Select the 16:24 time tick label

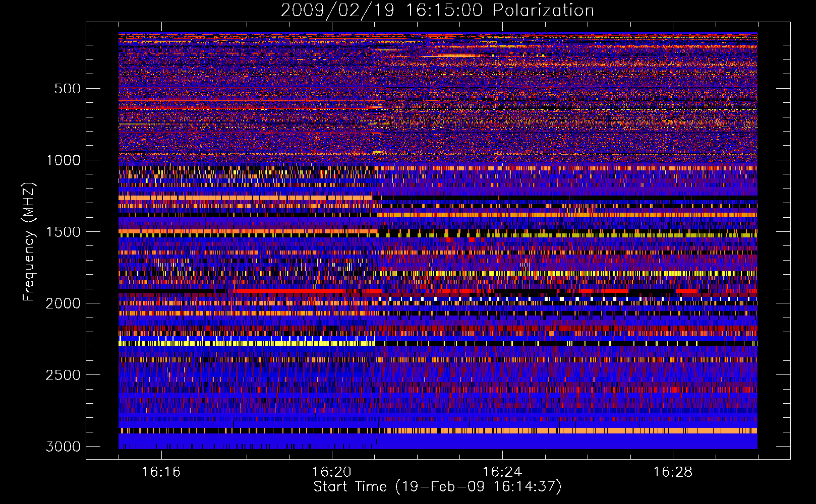[502, 472]
